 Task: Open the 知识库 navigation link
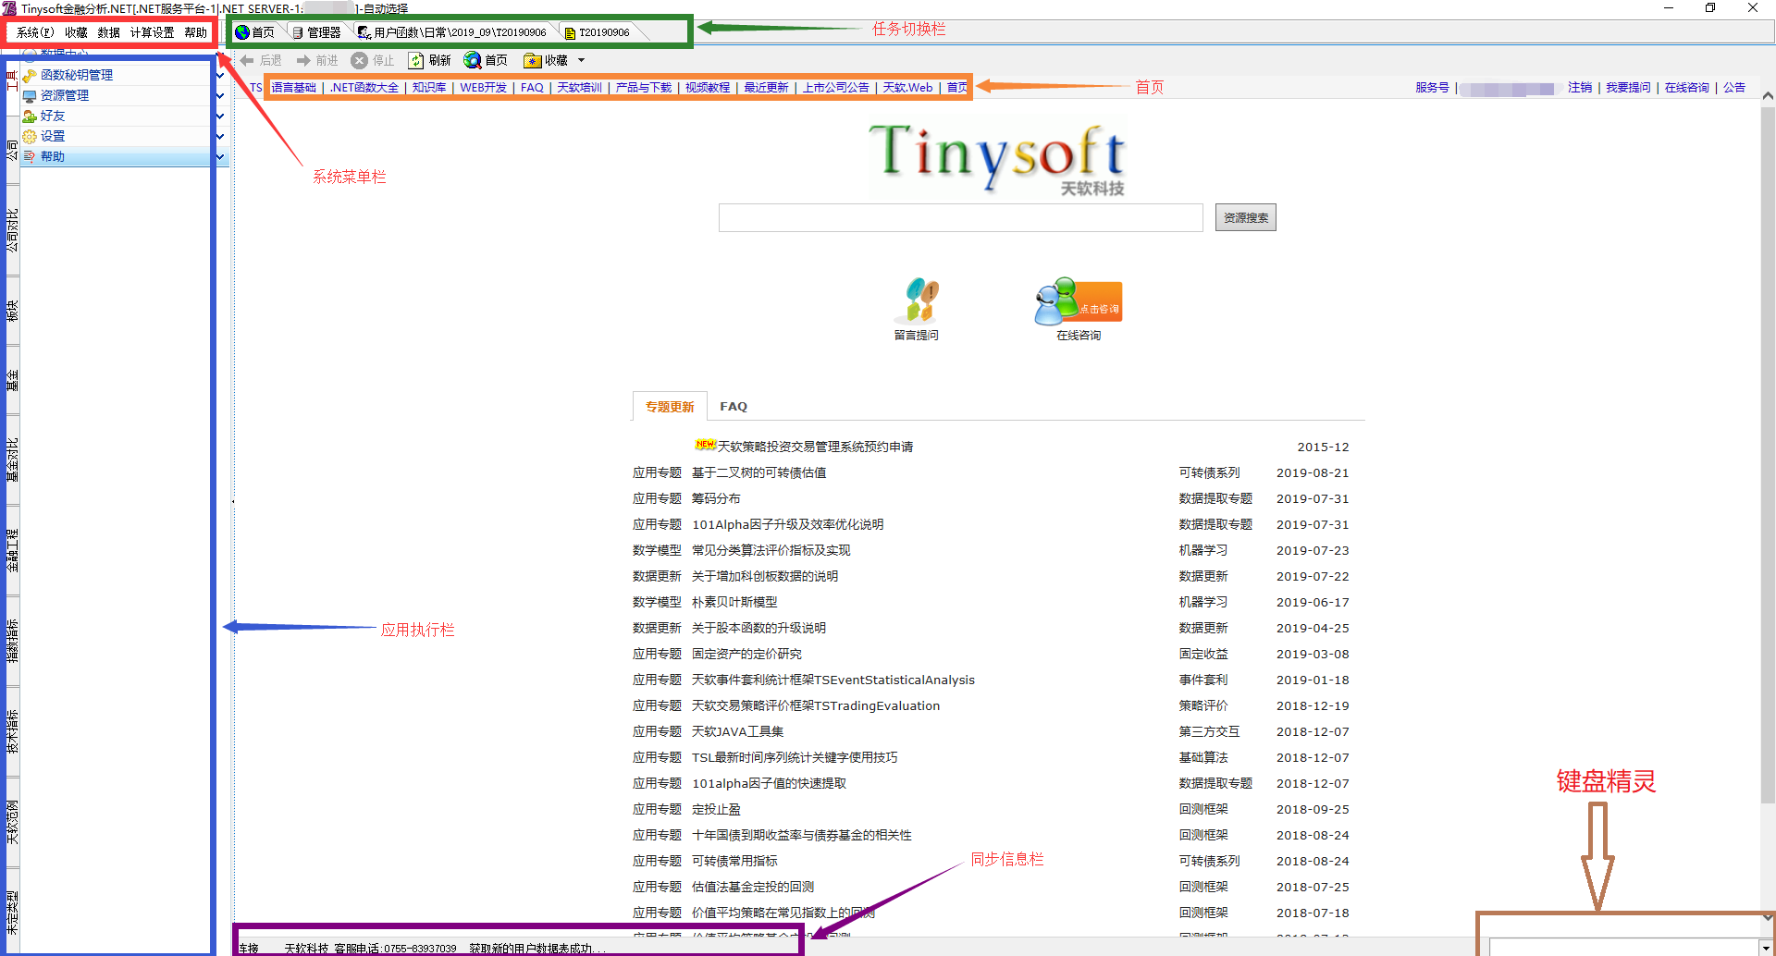tap(429, 88)
